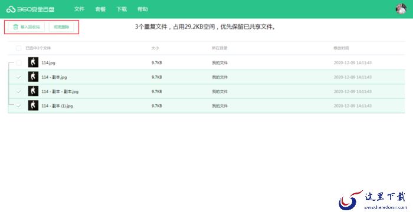Image resolution: width=413 pixels, height=212 pixels.
Task: Open the 套餐 menu
Action: tap(100, 9)
